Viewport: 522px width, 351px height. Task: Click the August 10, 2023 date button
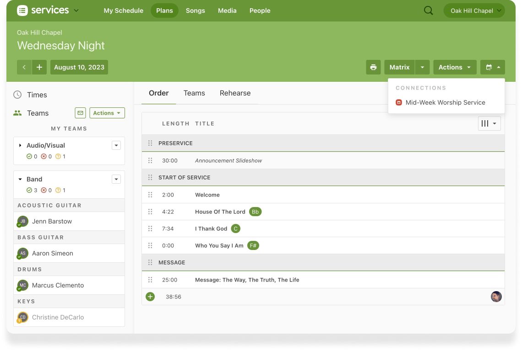(79, 67)
